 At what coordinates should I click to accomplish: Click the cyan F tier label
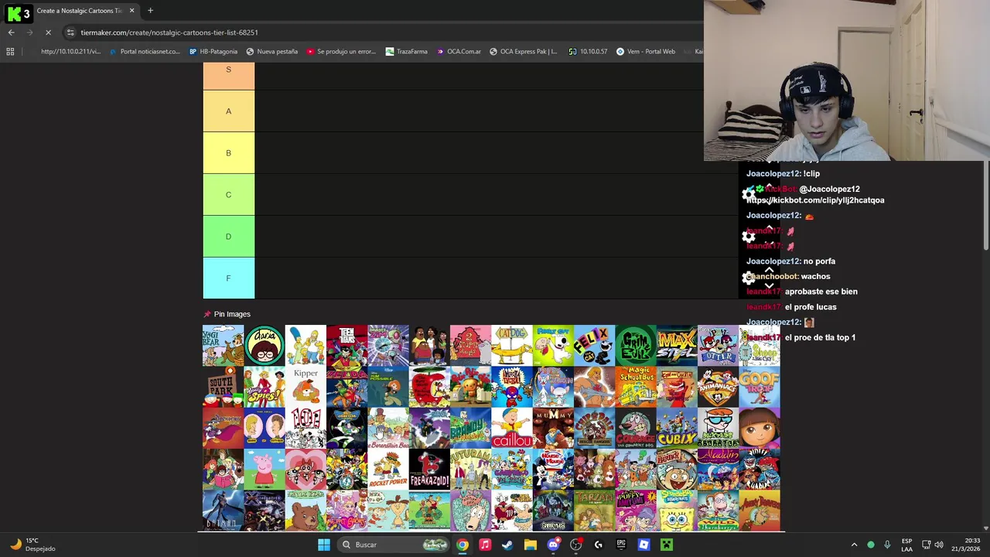pos(228,278)
